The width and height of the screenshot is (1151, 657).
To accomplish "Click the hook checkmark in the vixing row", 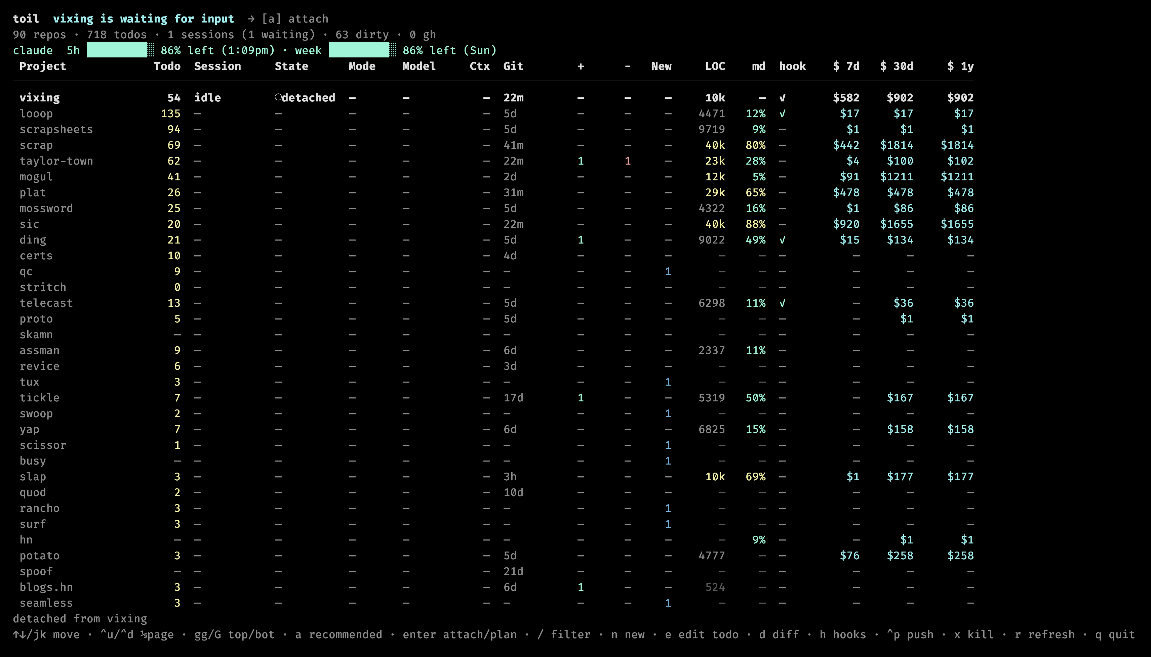I will (x=783, y=98).
